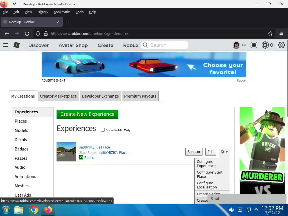
Task: Select Configure Start Place option
Action: 212,174
